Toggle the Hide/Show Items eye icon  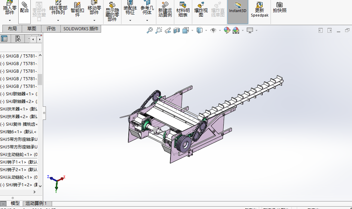[x=213, y=30]
